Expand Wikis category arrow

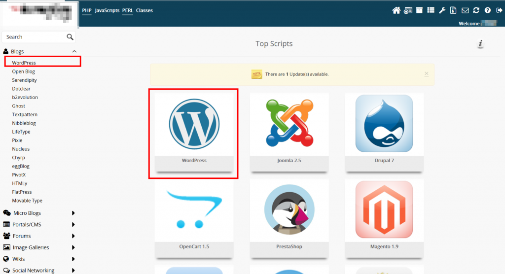coord(73,259)
